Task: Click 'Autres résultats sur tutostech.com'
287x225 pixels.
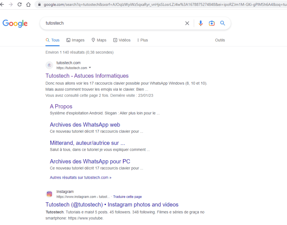Action: [x=80, y=177]
